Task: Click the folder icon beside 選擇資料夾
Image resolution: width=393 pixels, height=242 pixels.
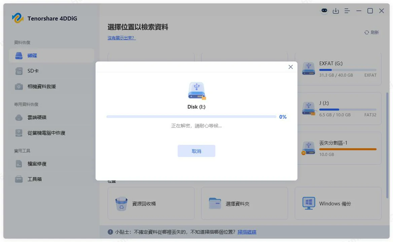Action: coord(215,203)
